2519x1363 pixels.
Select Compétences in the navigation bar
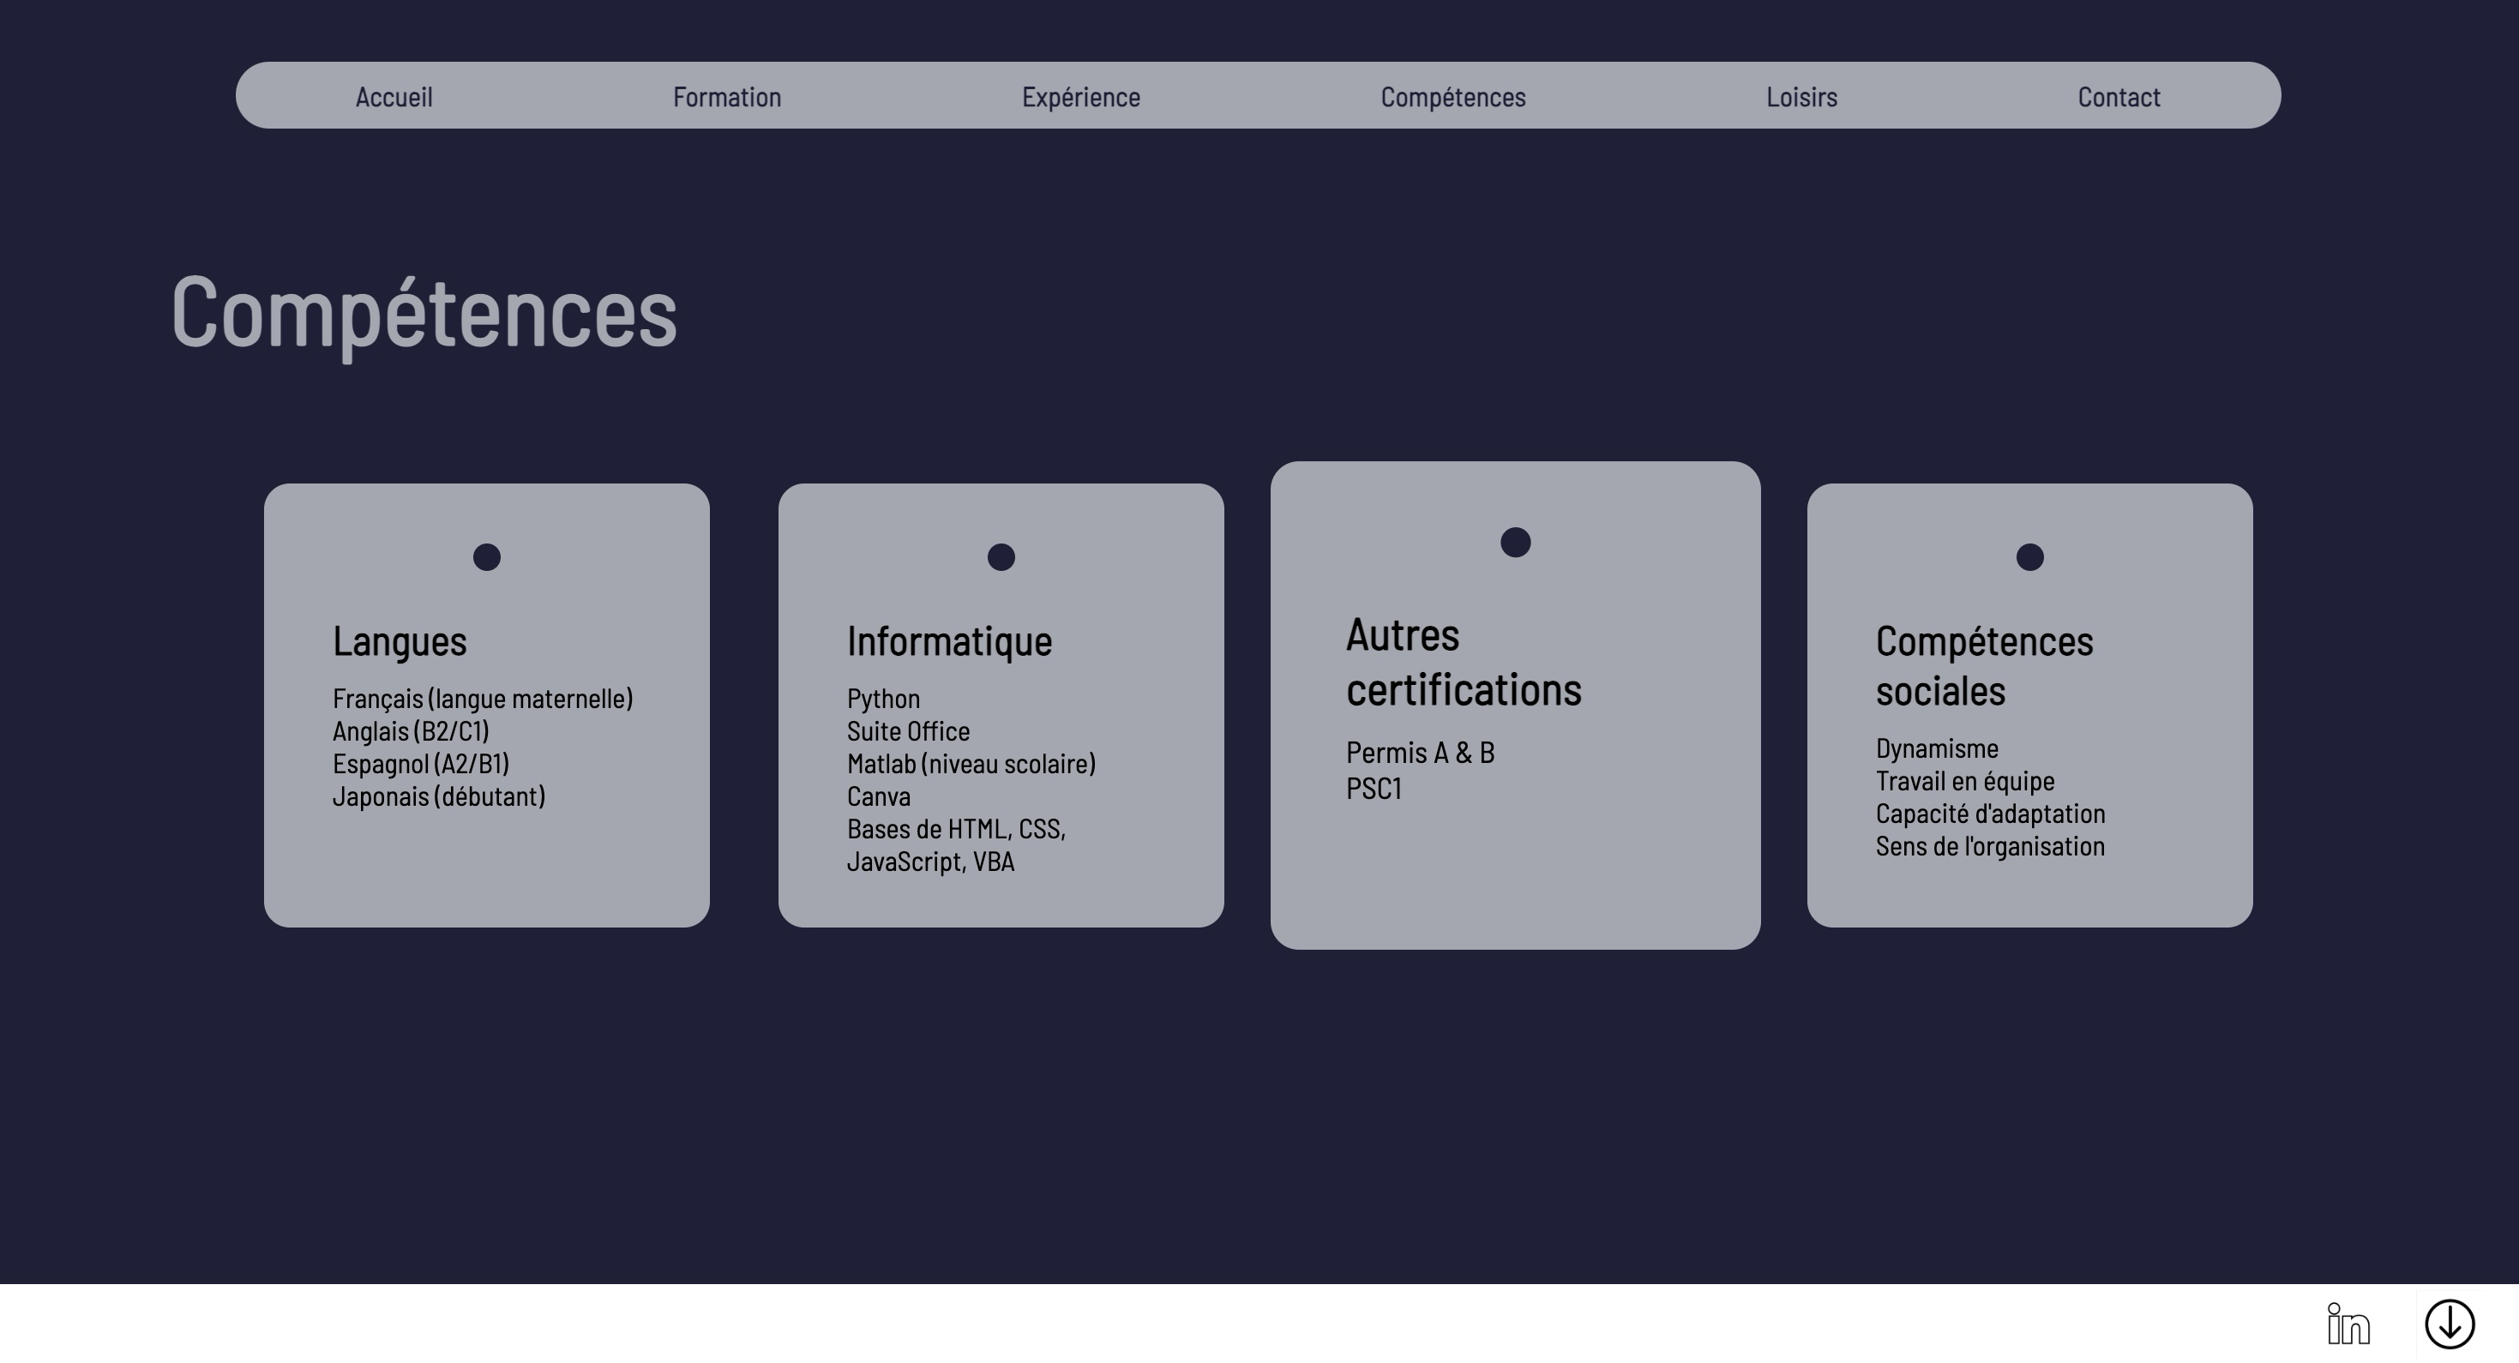tap(1452, 97)
